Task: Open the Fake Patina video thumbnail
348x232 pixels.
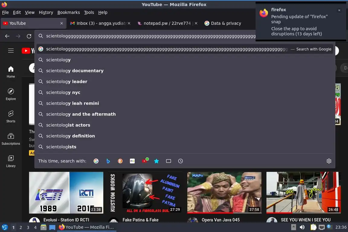Action: tap(145, 193)
